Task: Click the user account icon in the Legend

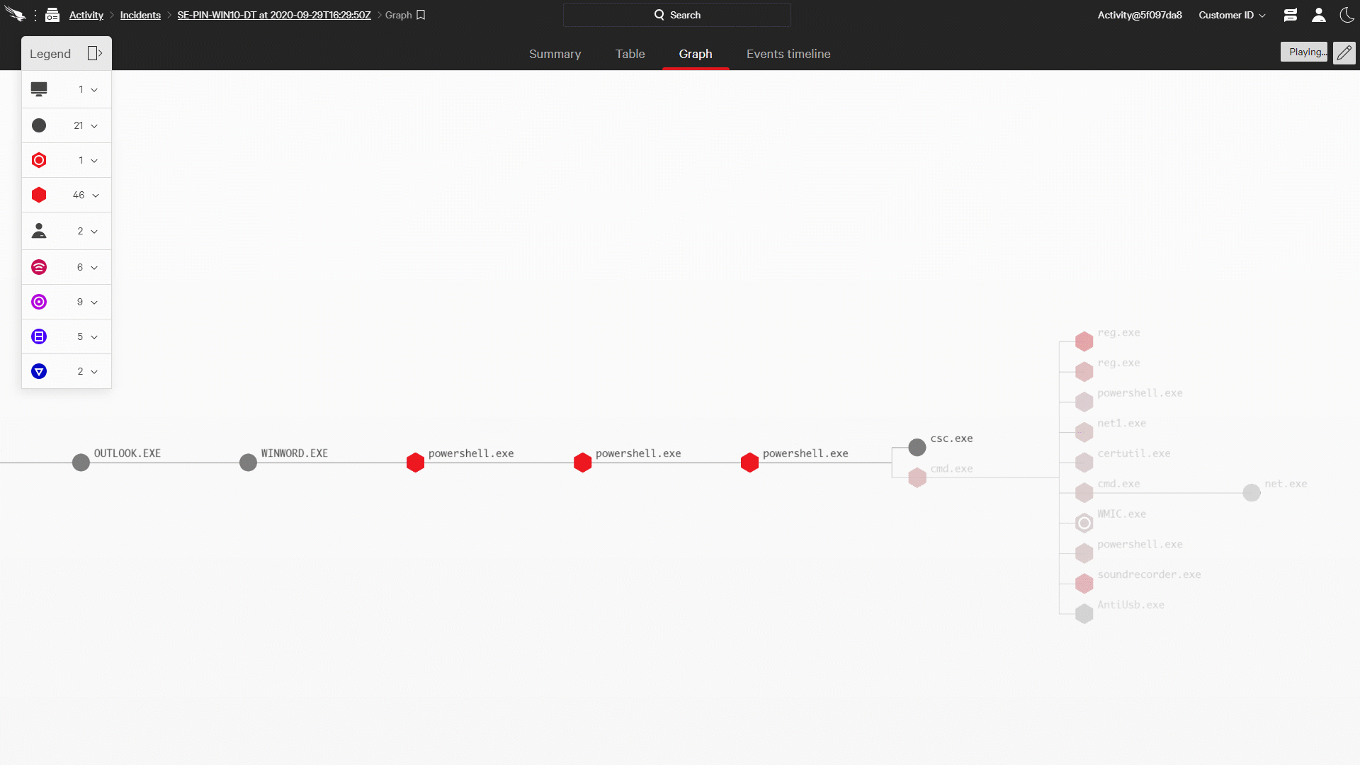Action: click(39, 231)
